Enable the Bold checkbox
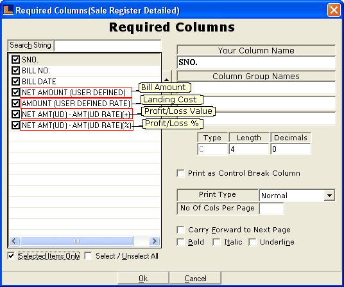The image size is (344, 287). (x=180, y=242)
